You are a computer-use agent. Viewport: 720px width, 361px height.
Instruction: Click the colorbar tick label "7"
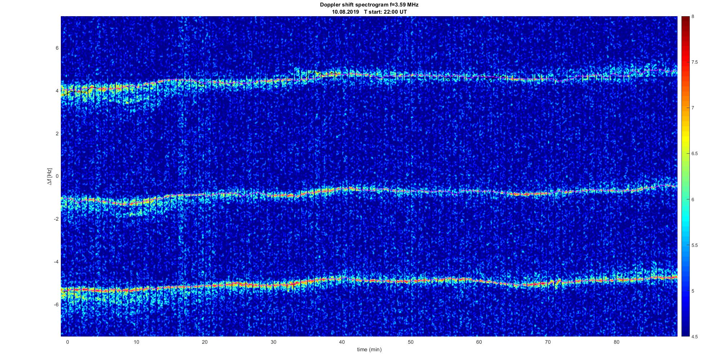point(693,108)
